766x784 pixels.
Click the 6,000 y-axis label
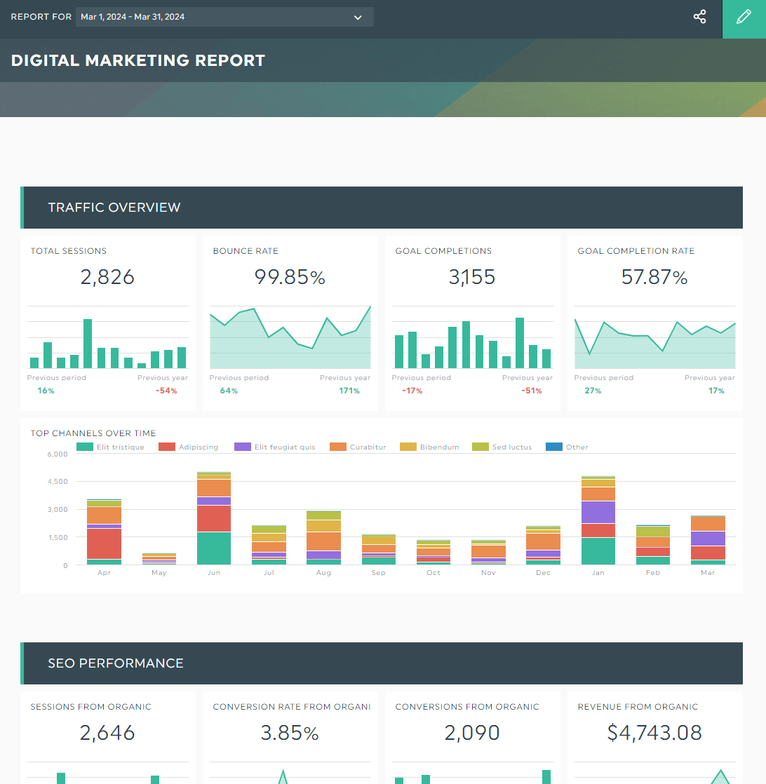58,454
